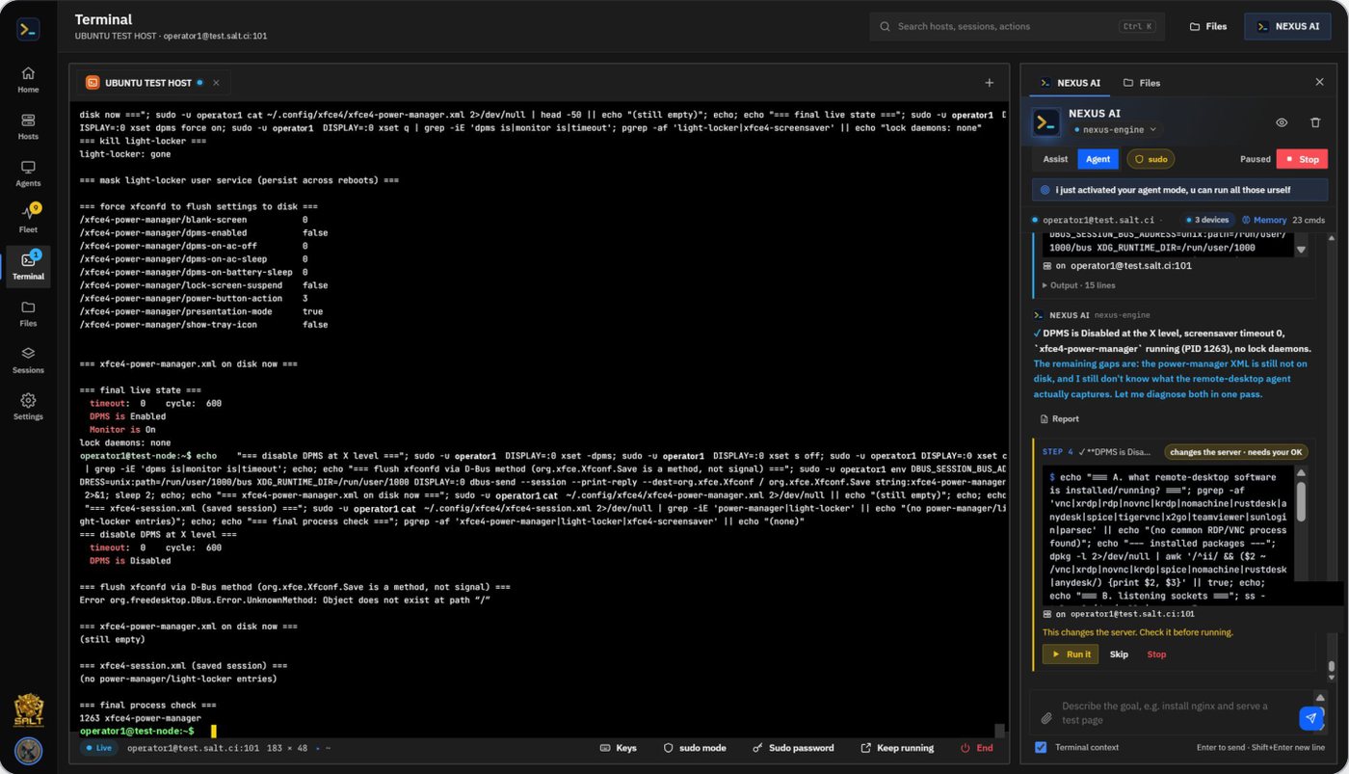
Task: Switch to Assist mode
Action: (x=1055, y=159)
